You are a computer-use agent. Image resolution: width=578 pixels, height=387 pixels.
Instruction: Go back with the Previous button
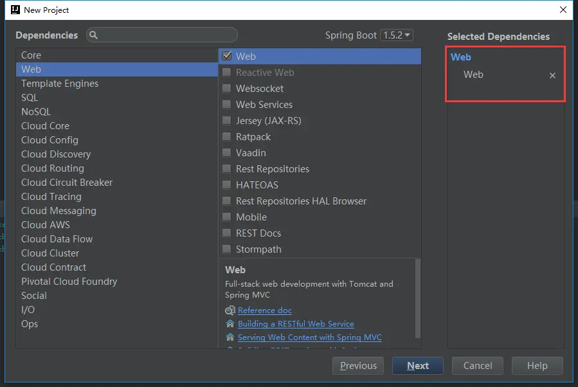coord(358,366)
